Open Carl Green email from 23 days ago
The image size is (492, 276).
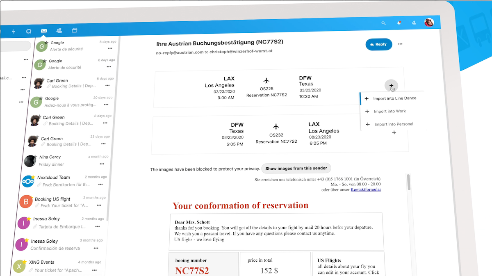(69, 141)
